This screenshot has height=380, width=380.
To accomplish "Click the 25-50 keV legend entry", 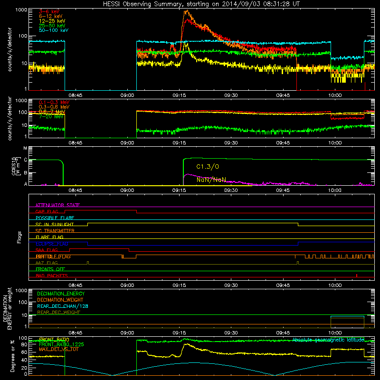I will tap(52, 26).
